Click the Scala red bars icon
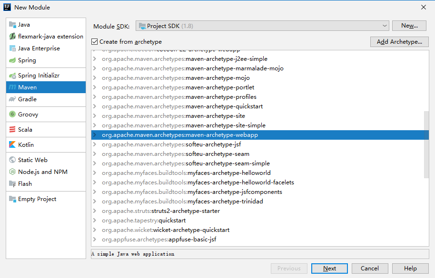This screenshot has width=435, height=278. [12, 129]
